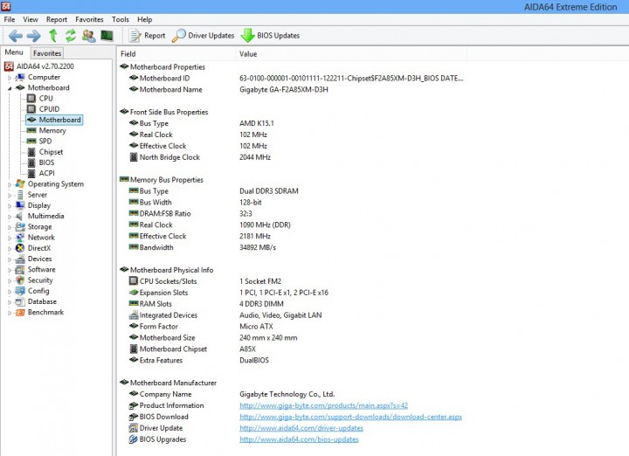Select the Motherboard Chipset row

[x=192, y=349]
